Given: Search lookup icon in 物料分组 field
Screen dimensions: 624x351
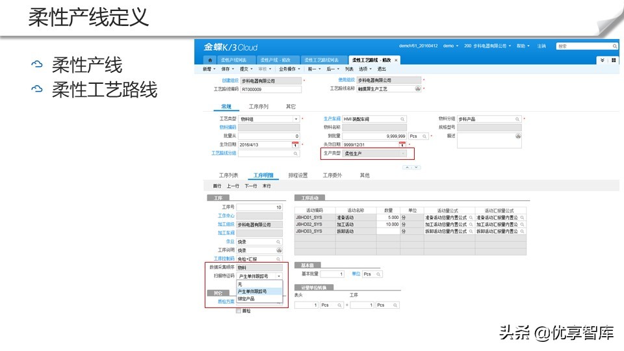Looking at the screenshot, I should pos(517,119).
